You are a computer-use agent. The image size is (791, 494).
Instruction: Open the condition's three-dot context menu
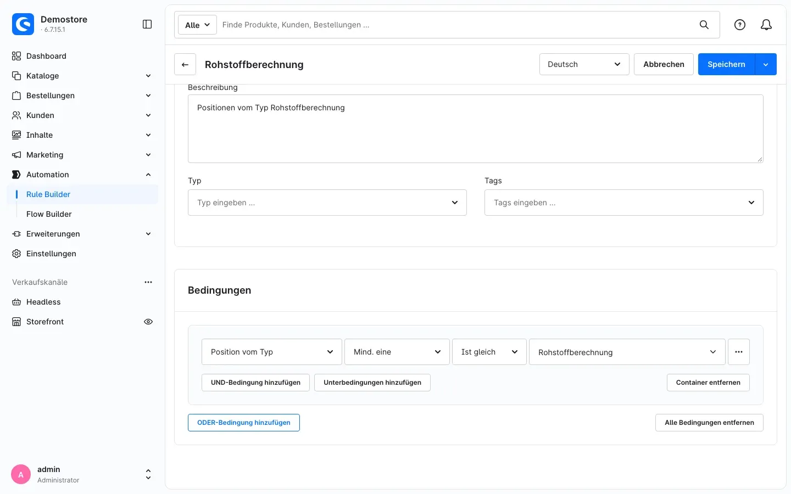pyautogui.click(x=739, y=352)
